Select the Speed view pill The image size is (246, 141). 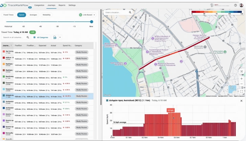(22, 15)
